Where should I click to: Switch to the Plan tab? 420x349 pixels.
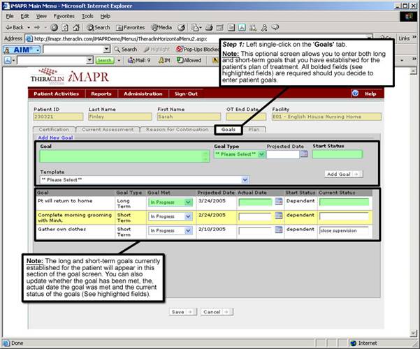tap(253, 129)
